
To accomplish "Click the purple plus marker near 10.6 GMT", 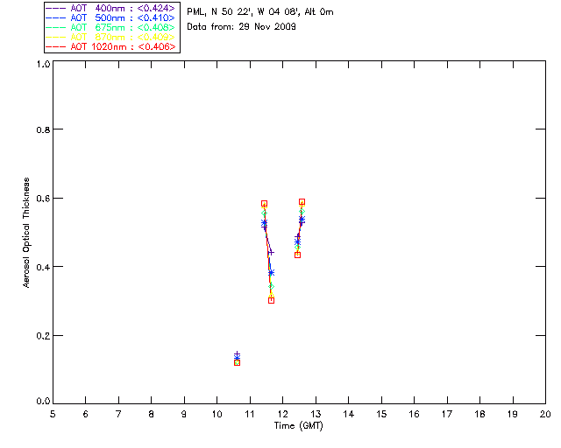I will point(237,354).
